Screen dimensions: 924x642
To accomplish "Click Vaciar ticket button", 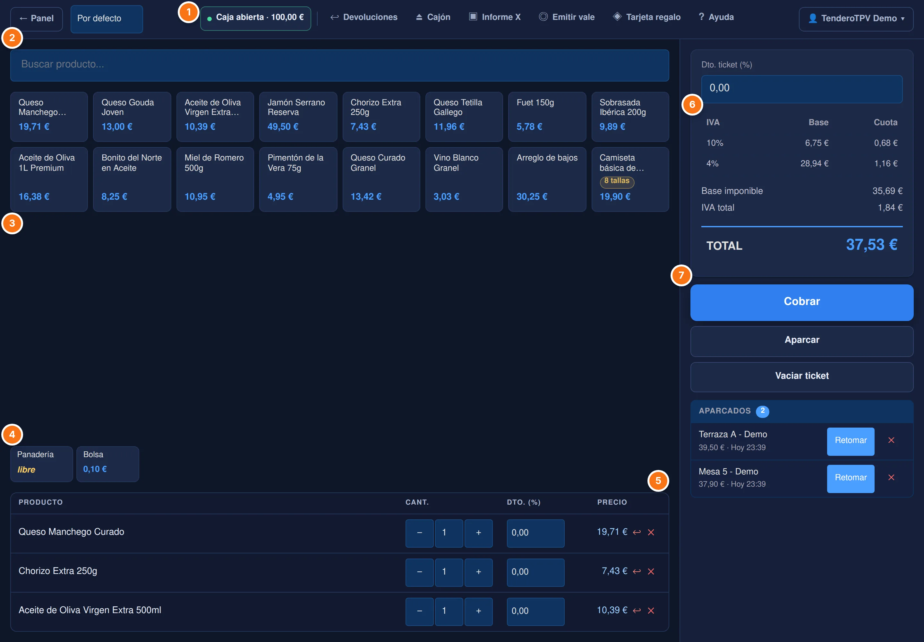I will pos(802,377).
